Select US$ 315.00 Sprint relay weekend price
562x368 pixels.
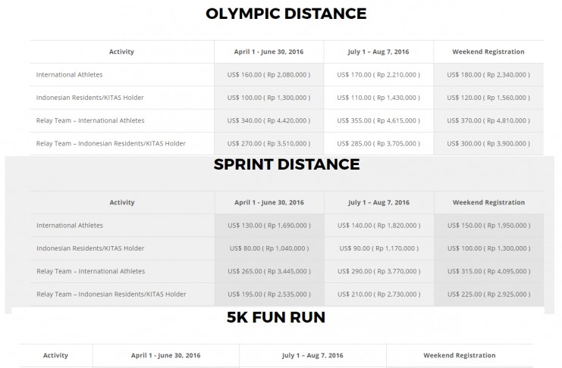[488, 271]
